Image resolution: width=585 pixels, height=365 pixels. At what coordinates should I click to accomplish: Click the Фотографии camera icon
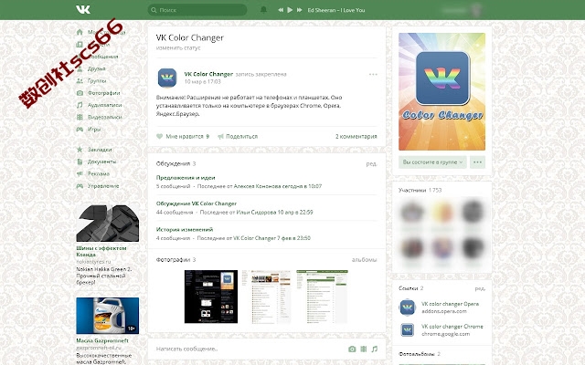click(80, 93)
